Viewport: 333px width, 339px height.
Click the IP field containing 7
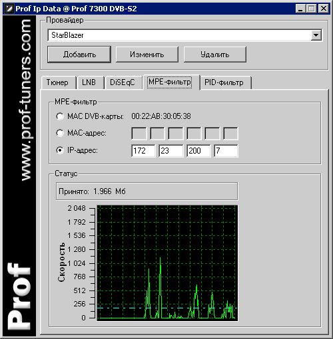coord(226,151)
